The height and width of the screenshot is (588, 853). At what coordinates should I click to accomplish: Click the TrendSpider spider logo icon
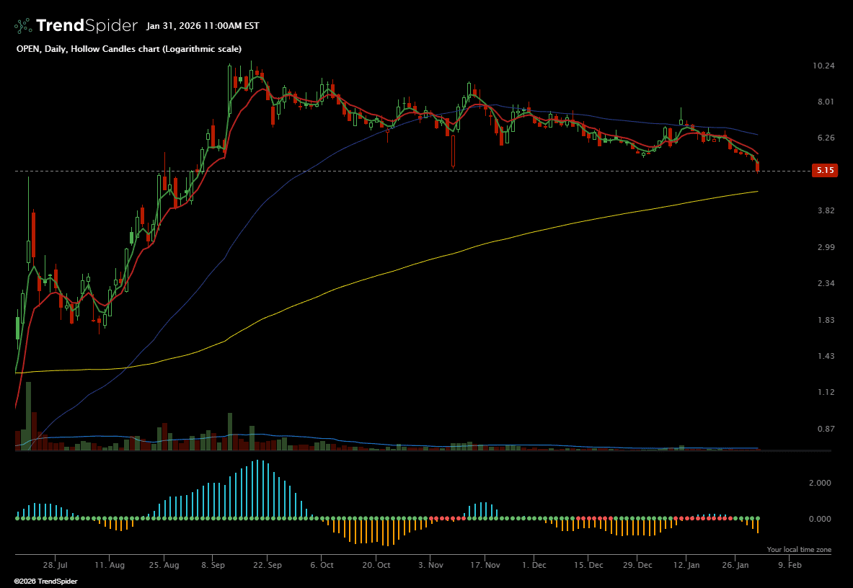click(x=24, y=26)
